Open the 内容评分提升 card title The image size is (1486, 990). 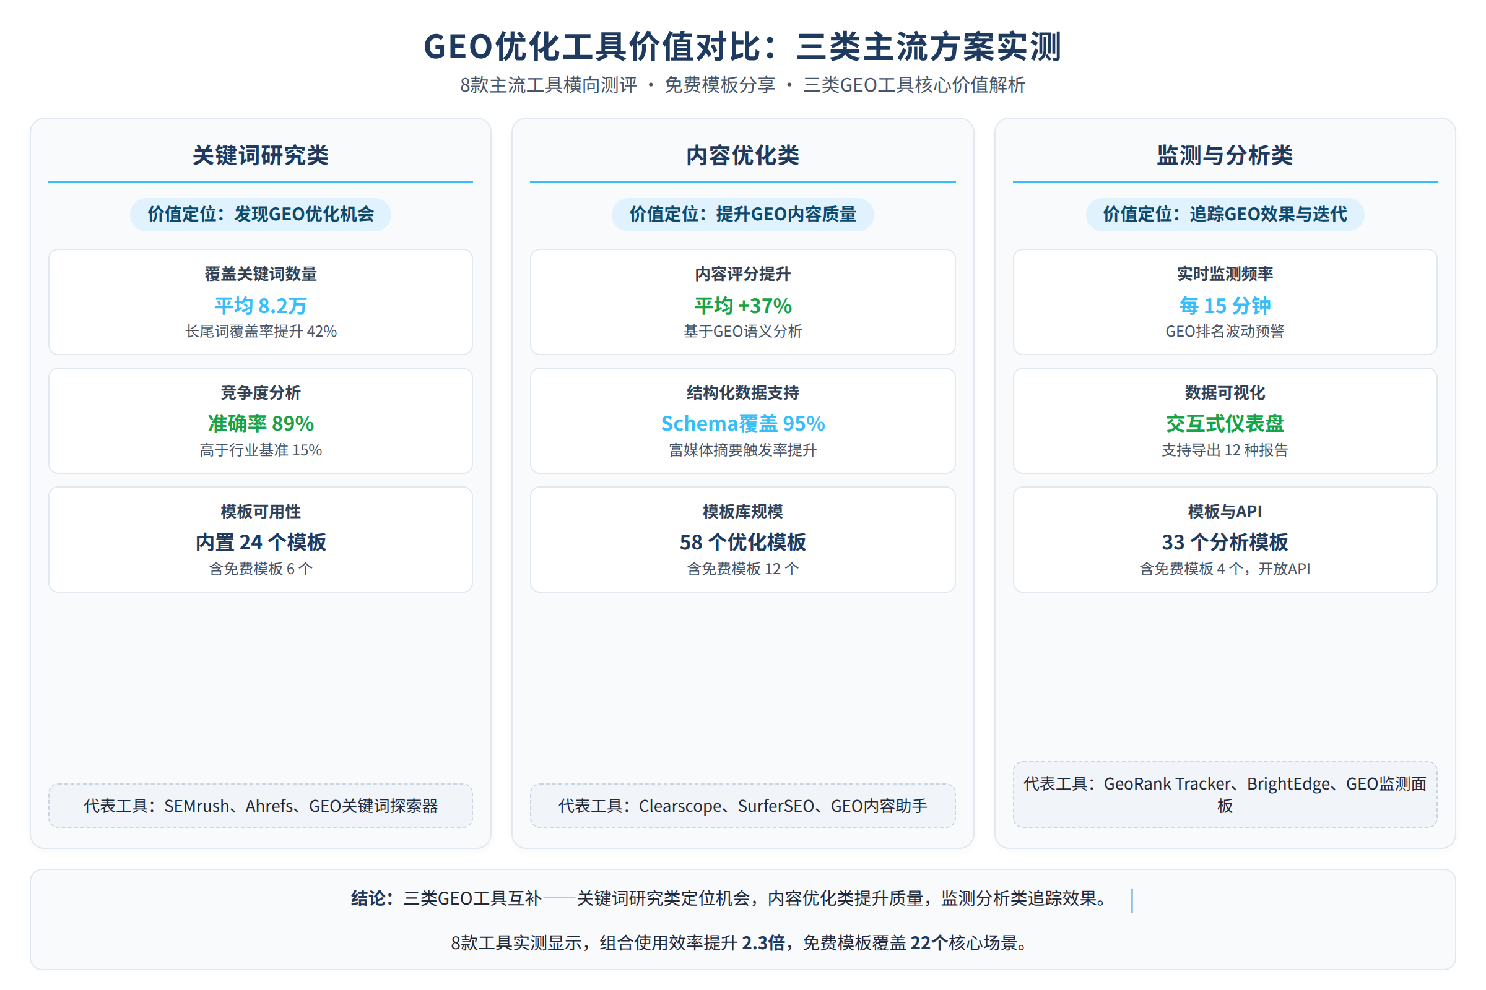(x=742, y=274)
